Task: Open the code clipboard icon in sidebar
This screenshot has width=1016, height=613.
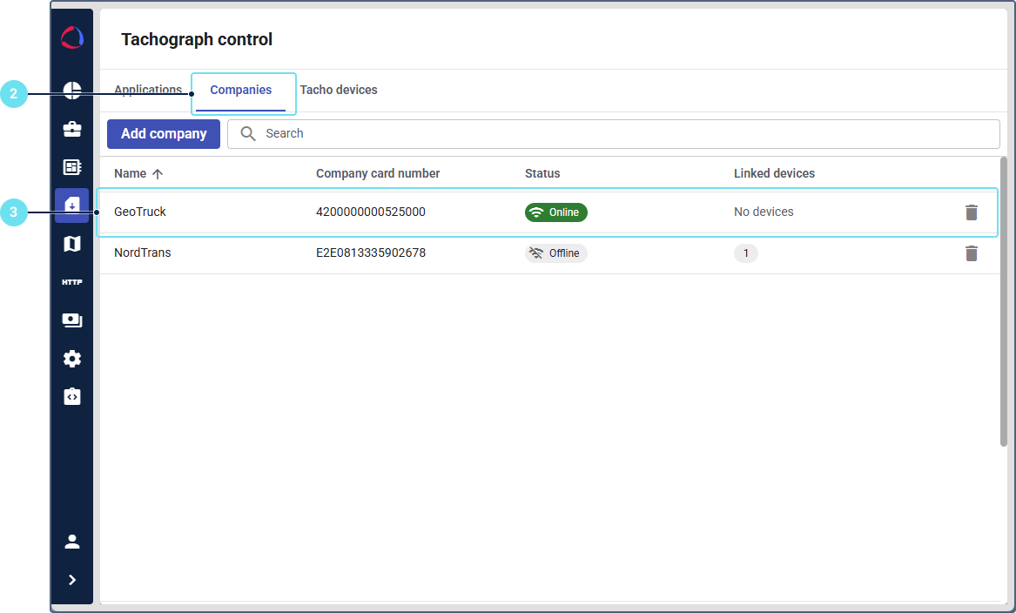Action: point(72,397)
